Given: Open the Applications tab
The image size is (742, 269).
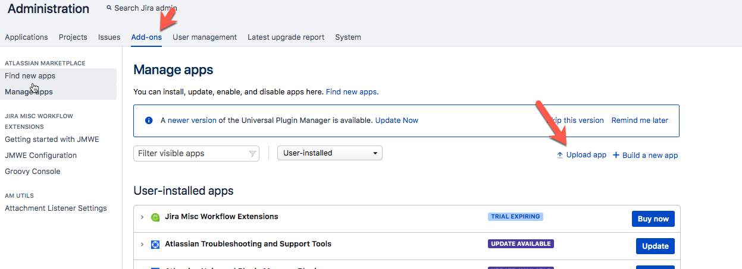Looking at the screenshot, I should tap(26, 37).
